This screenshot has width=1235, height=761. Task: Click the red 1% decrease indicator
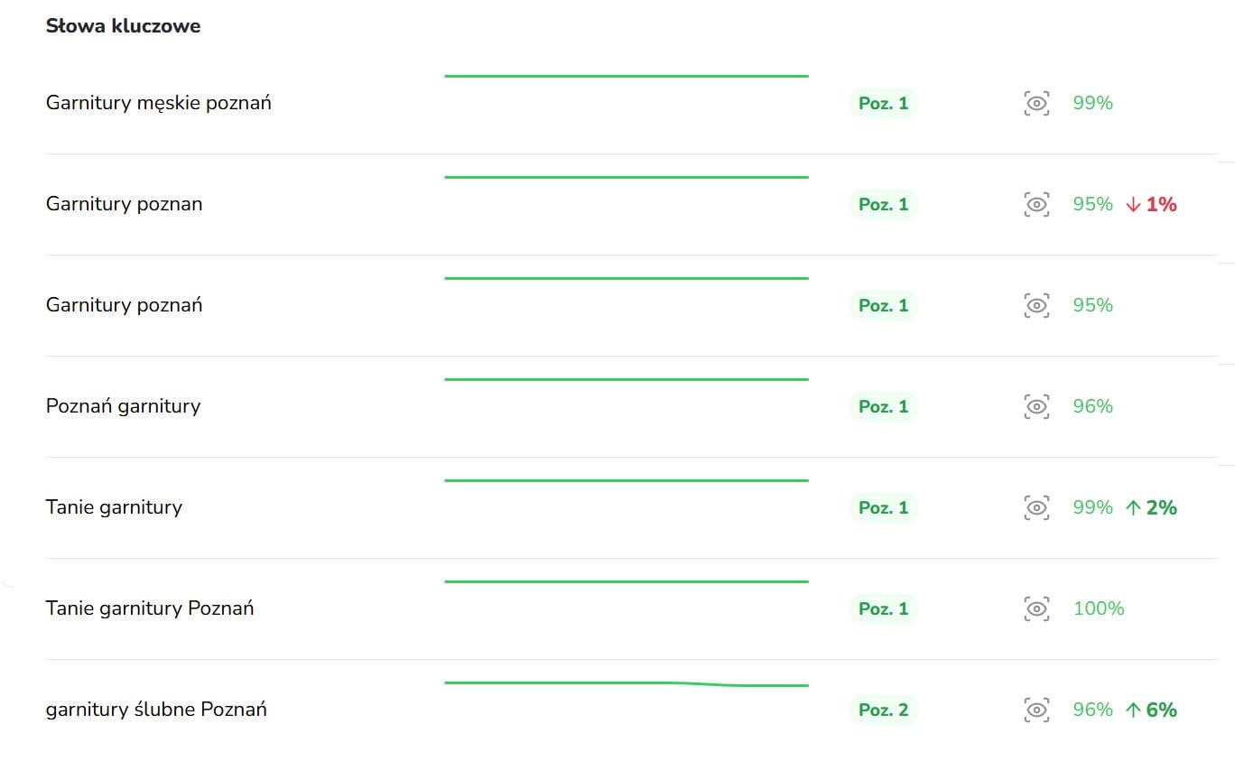[1152, 205]
